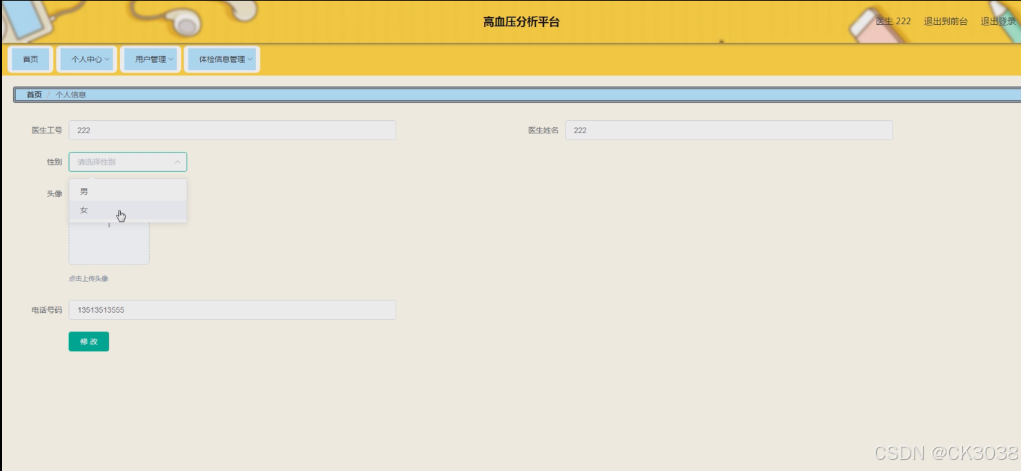Open the 体检信息管理 dropdown

pos(221,59)
